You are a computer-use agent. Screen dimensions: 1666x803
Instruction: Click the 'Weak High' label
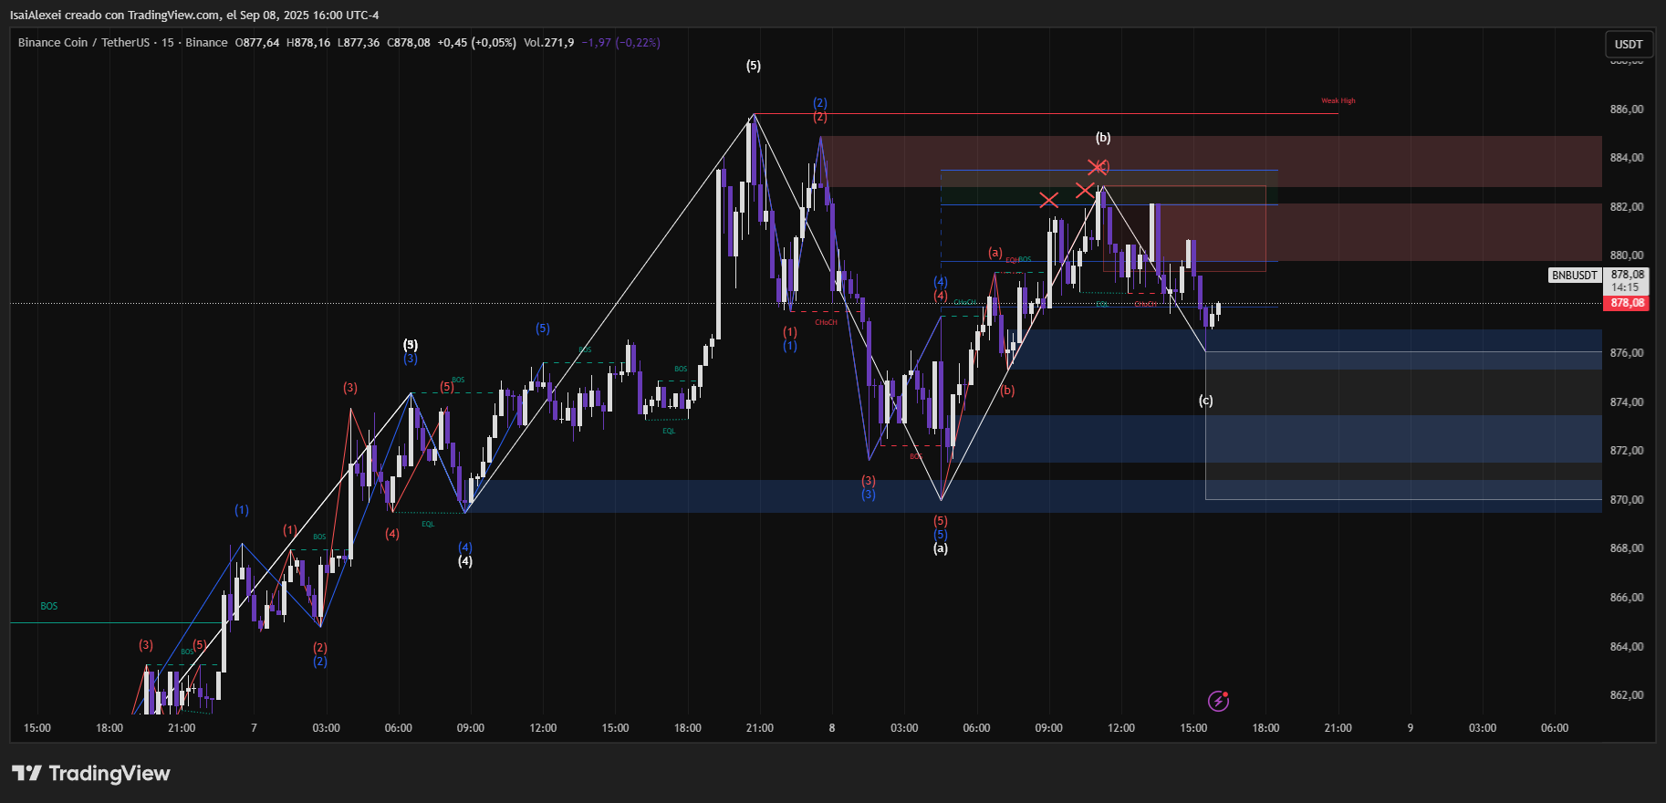click(1338, 101)
